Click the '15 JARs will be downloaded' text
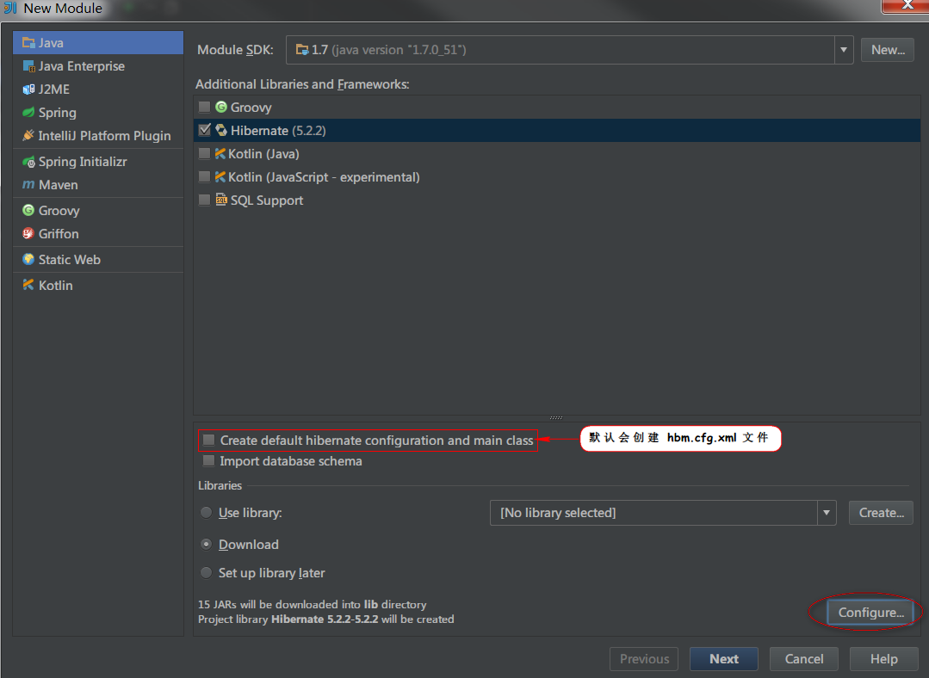The image size is (929, 678). [x=312, y=605]
